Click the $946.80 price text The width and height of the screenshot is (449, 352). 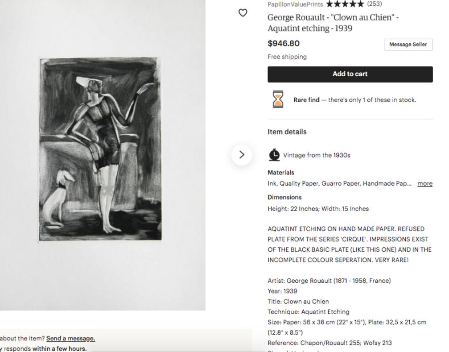click(284, 44)
